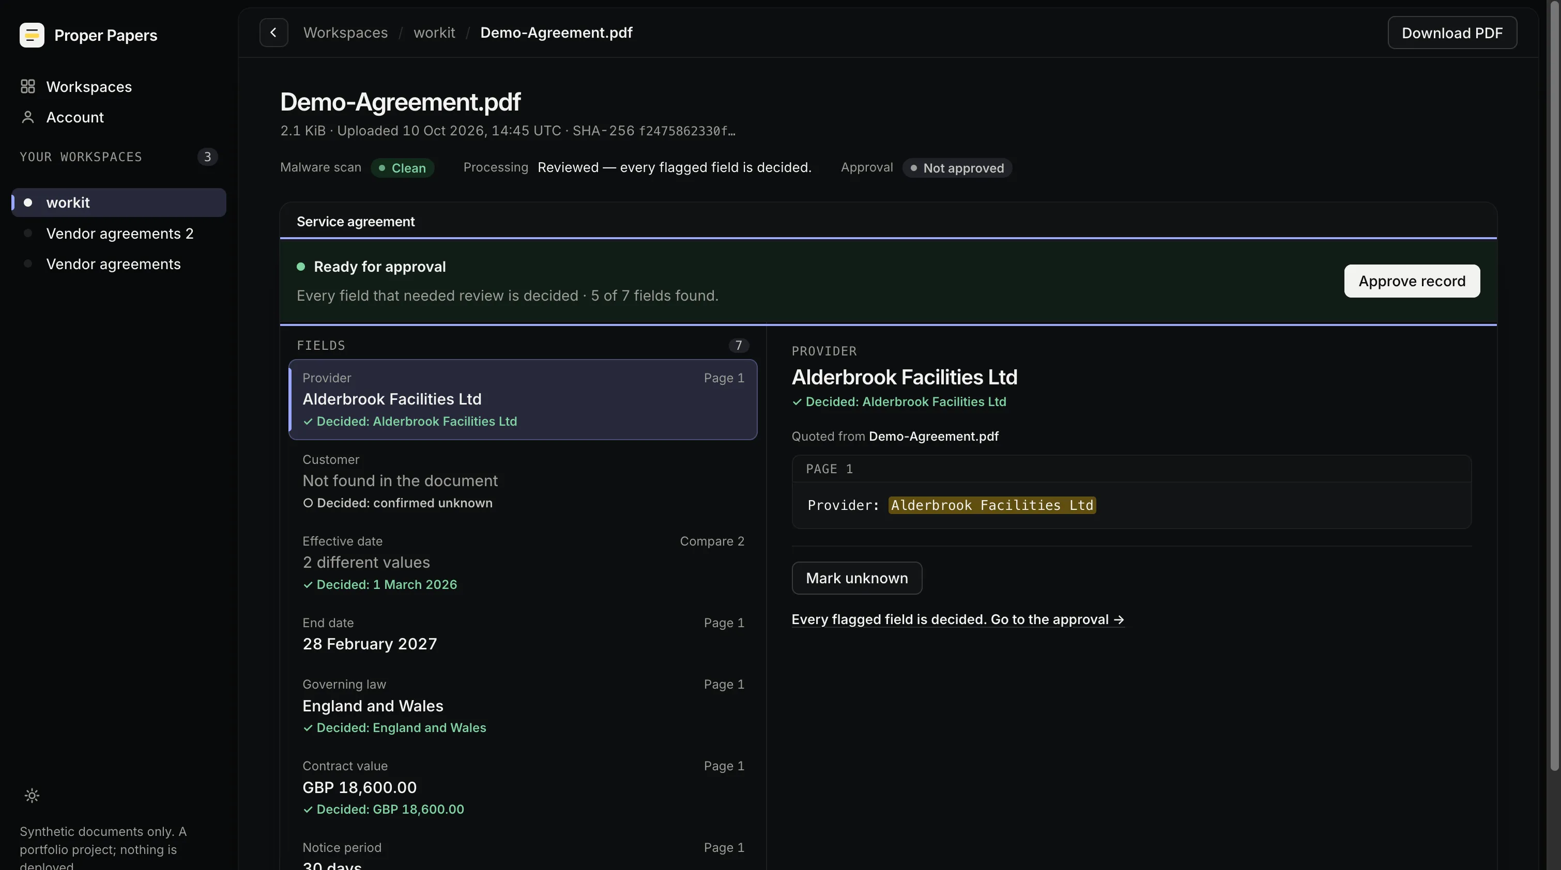Toggle the light/dark theme sun icon
This screenshot has height=870, width=1561.
click(x=32, y=796)
